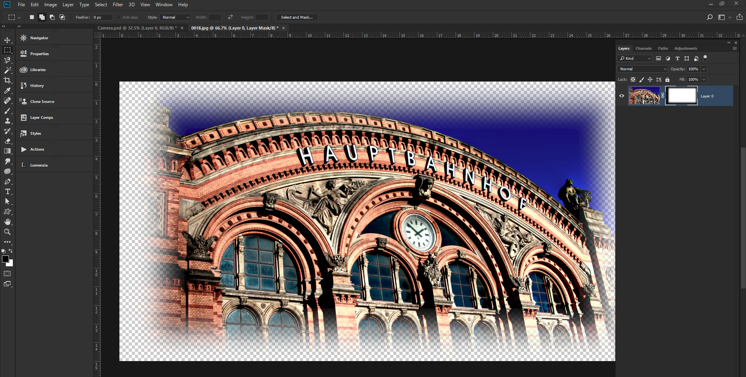Switch to the Camera.psd document tab
This screenshot has width=746, height=377.
tap(137, 28)
